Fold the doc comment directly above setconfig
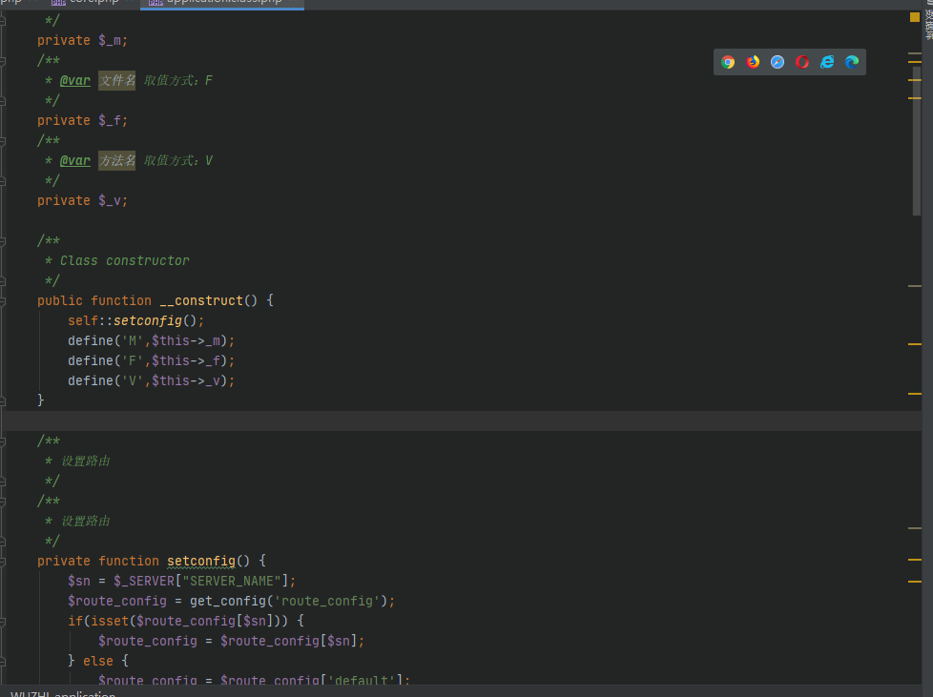Viewport: 933px width, 697px height. point(3,502)
